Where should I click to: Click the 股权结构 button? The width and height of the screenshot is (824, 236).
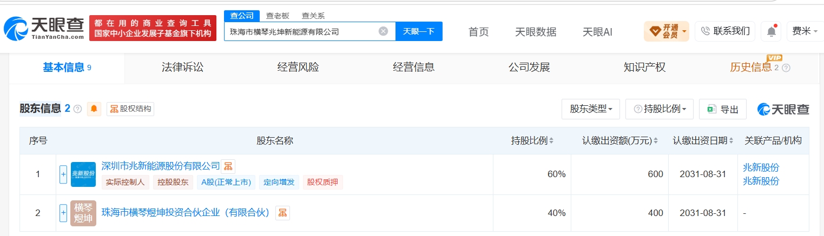point(130,109)
